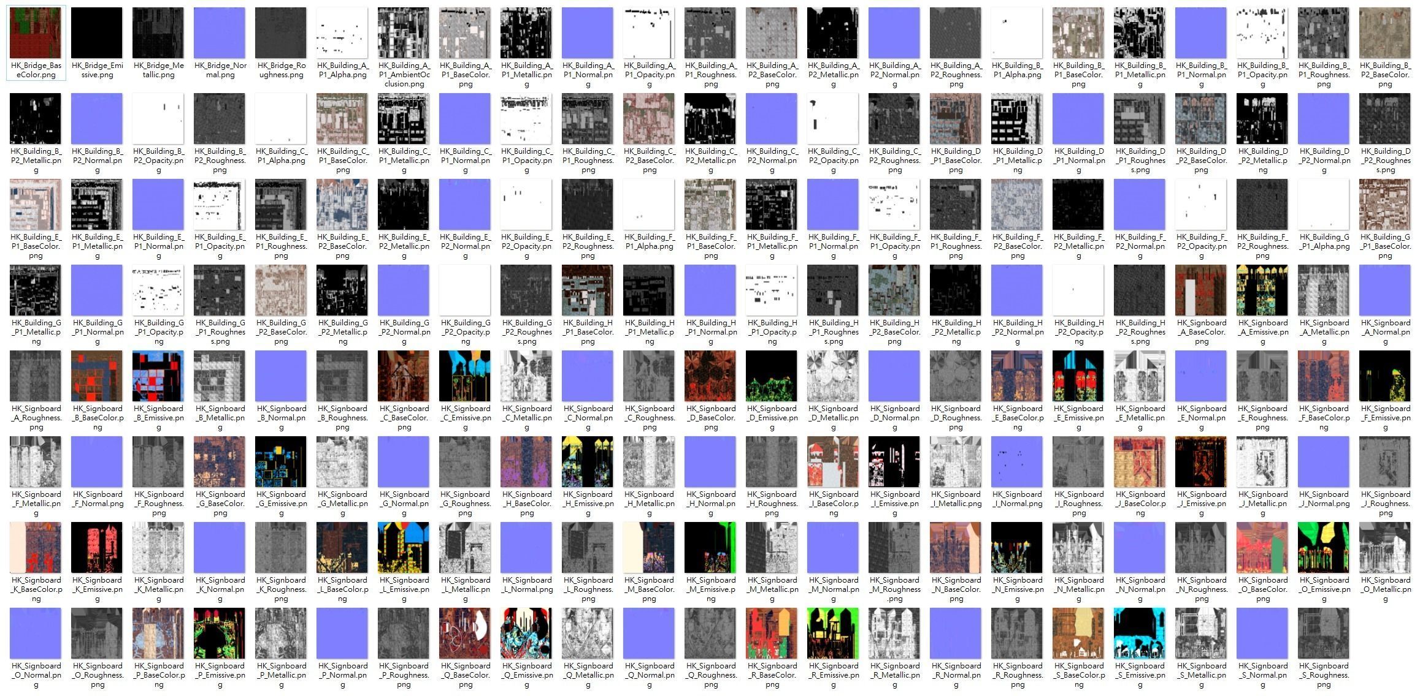Screen dimensions: 1420x696
Task: Click the HK_Signboard_C_Emissive.png thumbnail
Action: [x=465, y=376]
